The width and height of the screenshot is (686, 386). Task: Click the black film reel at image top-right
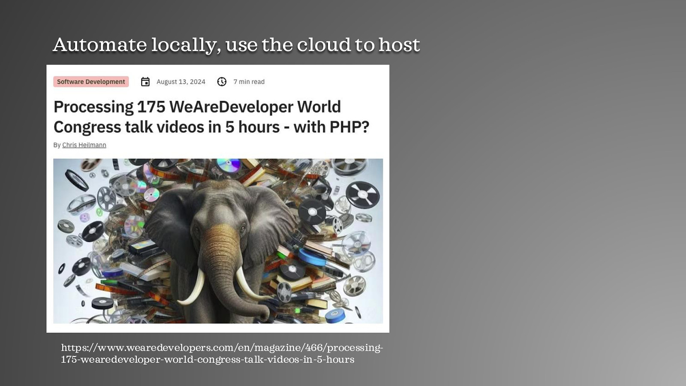click(362, 194)
